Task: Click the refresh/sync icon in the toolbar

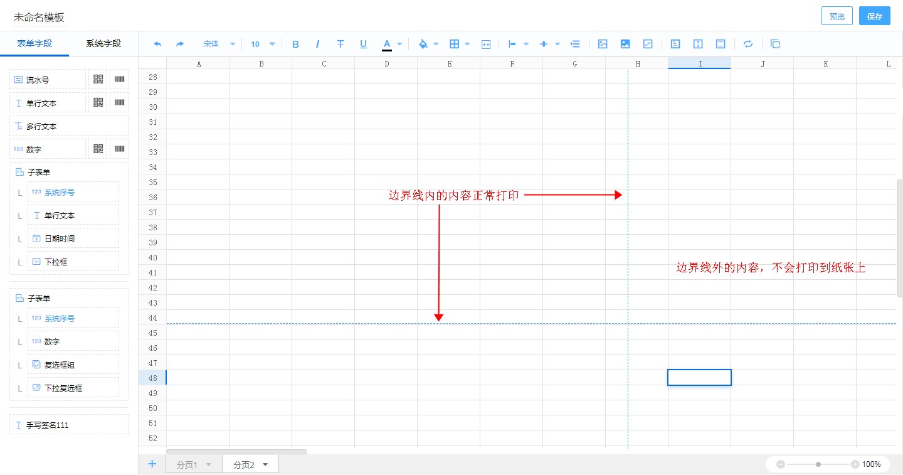Action: (747, 44)
